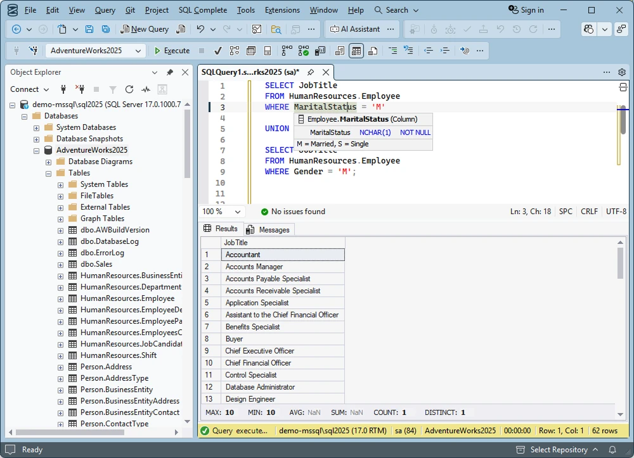
Task: Click the notifications bell icon
Action: 612,450
